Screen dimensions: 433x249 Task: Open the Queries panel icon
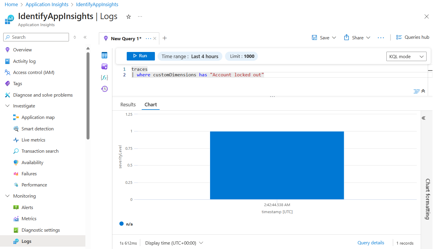[x=104, y=66]
